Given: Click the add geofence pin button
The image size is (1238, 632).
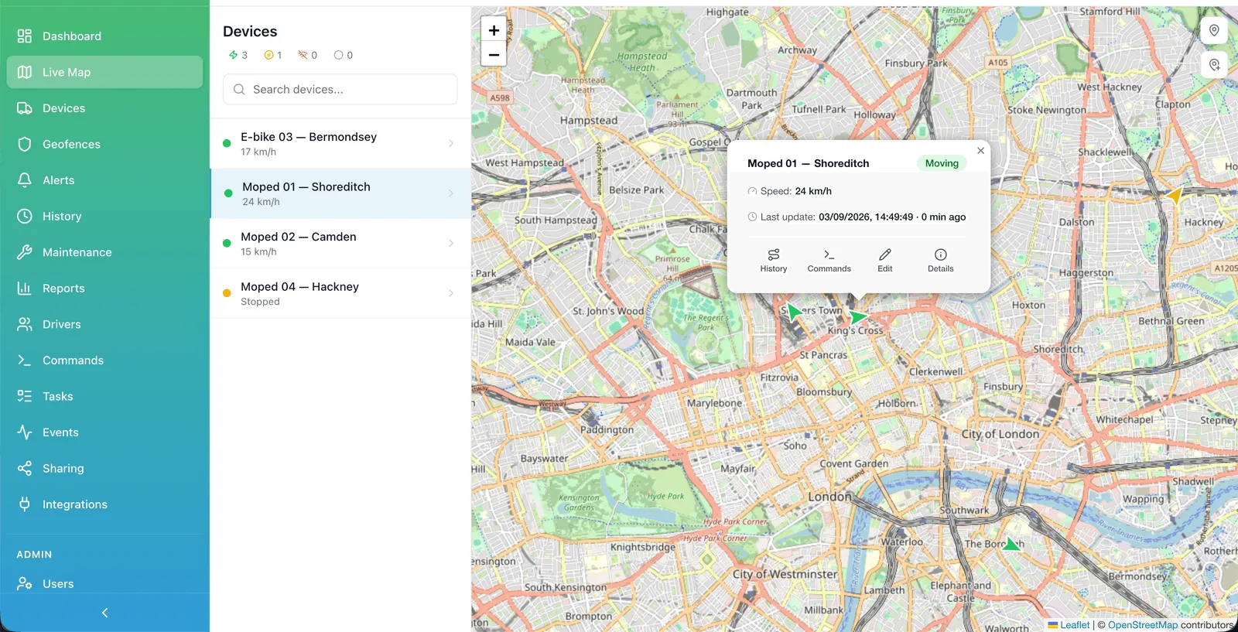Looking at the screenshot, I should coord(1214,64).
